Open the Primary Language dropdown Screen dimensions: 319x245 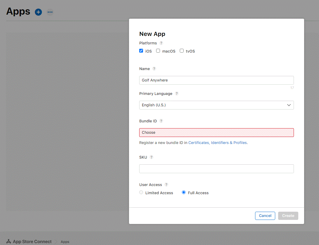pyautogui.click(x=216, y=105)
